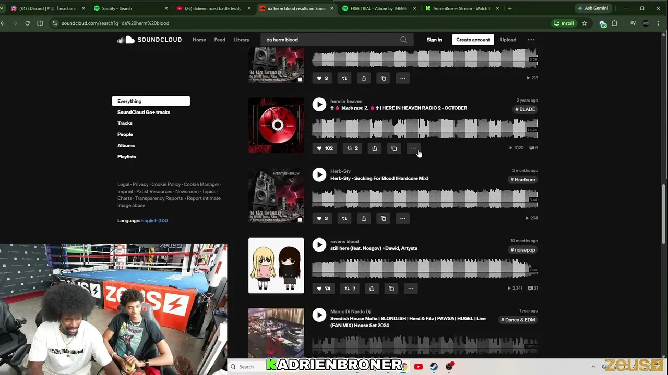View site information icon beside the URL
668x375 pixels.
click(55, 23)
